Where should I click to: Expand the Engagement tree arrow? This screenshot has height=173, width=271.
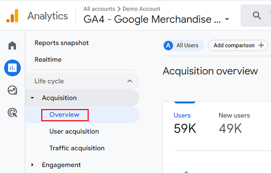pos(32,165)
